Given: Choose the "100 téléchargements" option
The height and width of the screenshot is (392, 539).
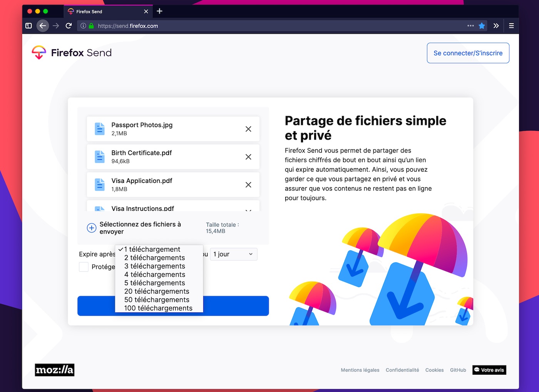Looking at the screenshot, I should pyautogui.click(x=158, y=308).
